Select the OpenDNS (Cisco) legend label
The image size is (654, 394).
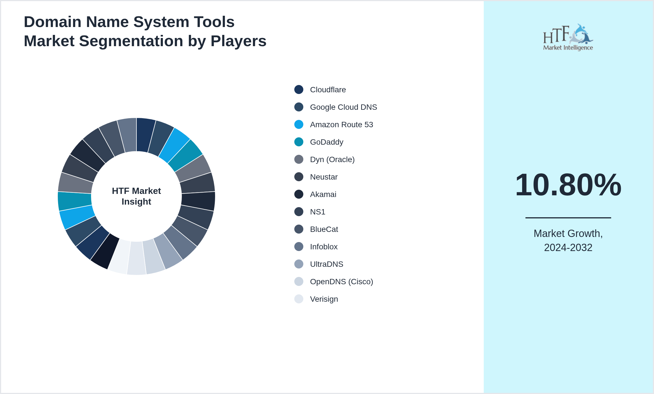coord(341,282)
